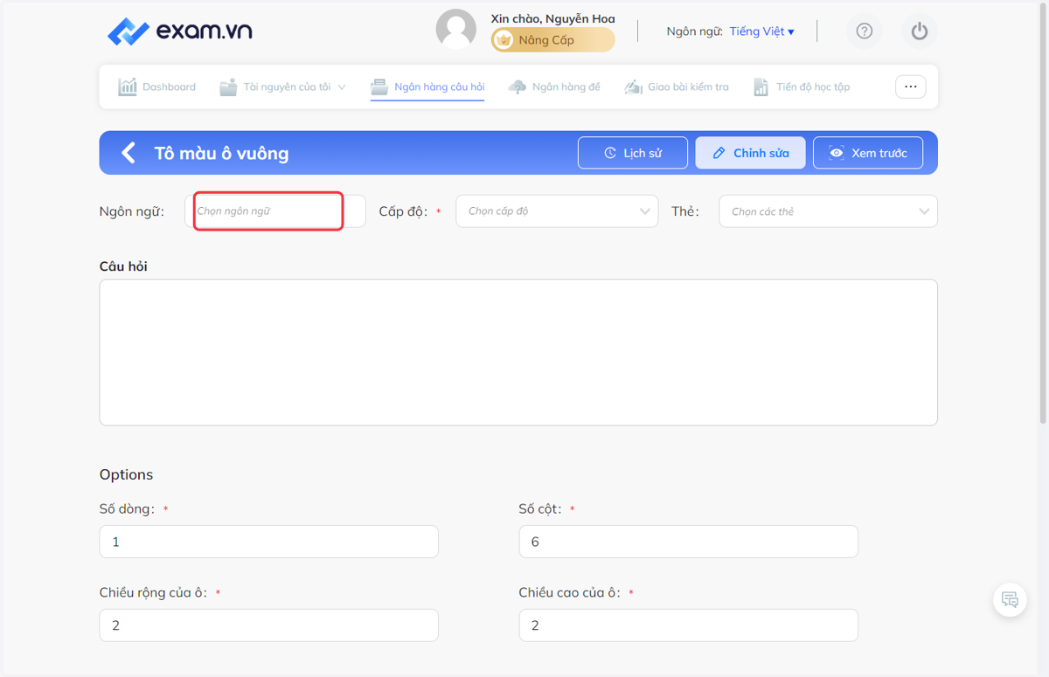The image size is (1049, 677).
Task: Click the Options heading text
Action: [x=126, y=474]
